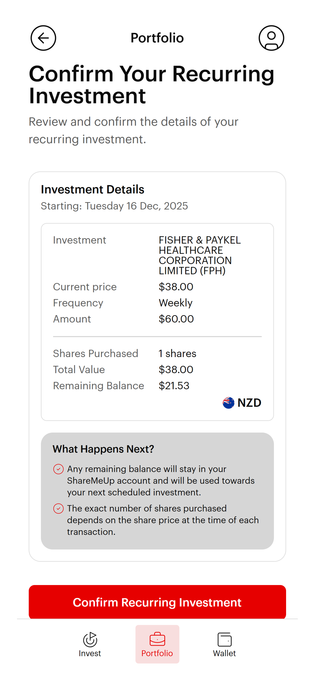Click the FISHER & PAYKEL investment name
The image size is (314, 681).
199,255
